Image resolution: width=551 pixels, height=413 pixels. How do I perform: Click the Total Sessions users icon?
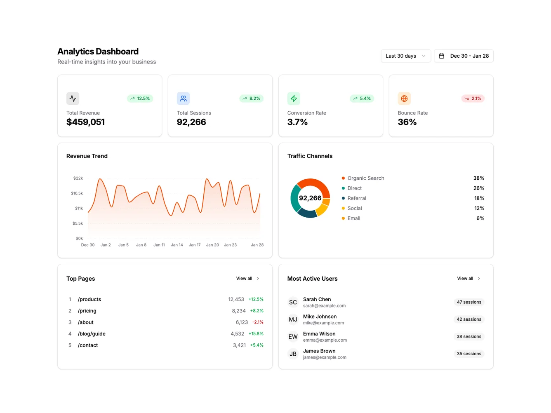point(183,99)
